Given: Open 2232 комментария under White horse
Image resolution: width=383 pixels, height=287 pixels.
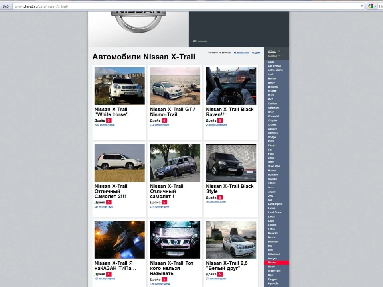Looking at the screenshot, I should click(104, 125).
